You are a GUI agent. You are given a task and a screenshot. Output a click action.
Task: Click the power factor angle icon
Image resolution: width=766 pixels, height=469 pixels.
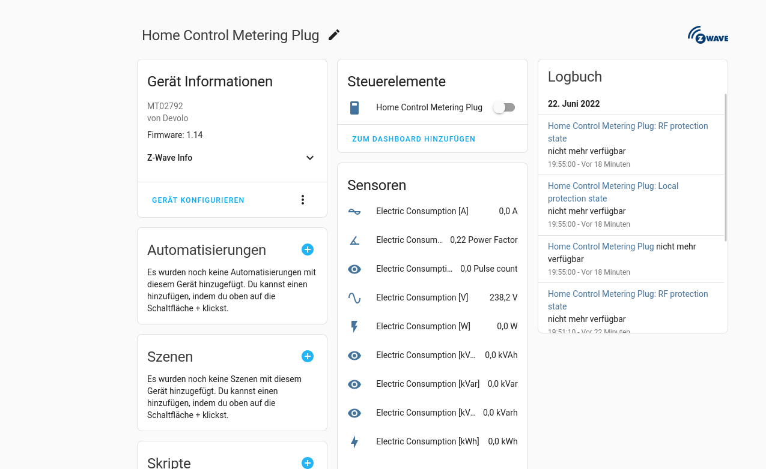coord(354,240)
